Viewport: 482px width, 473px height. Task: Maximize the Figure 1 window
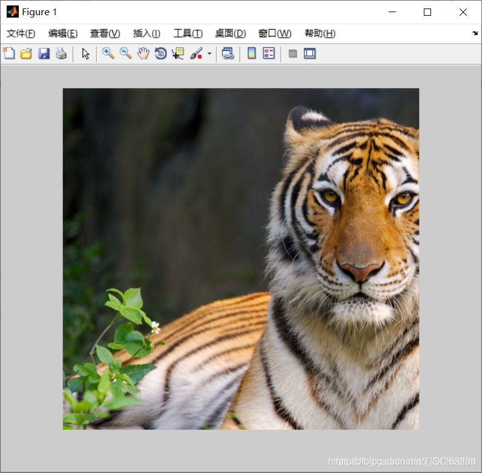[x=427, y=12]
